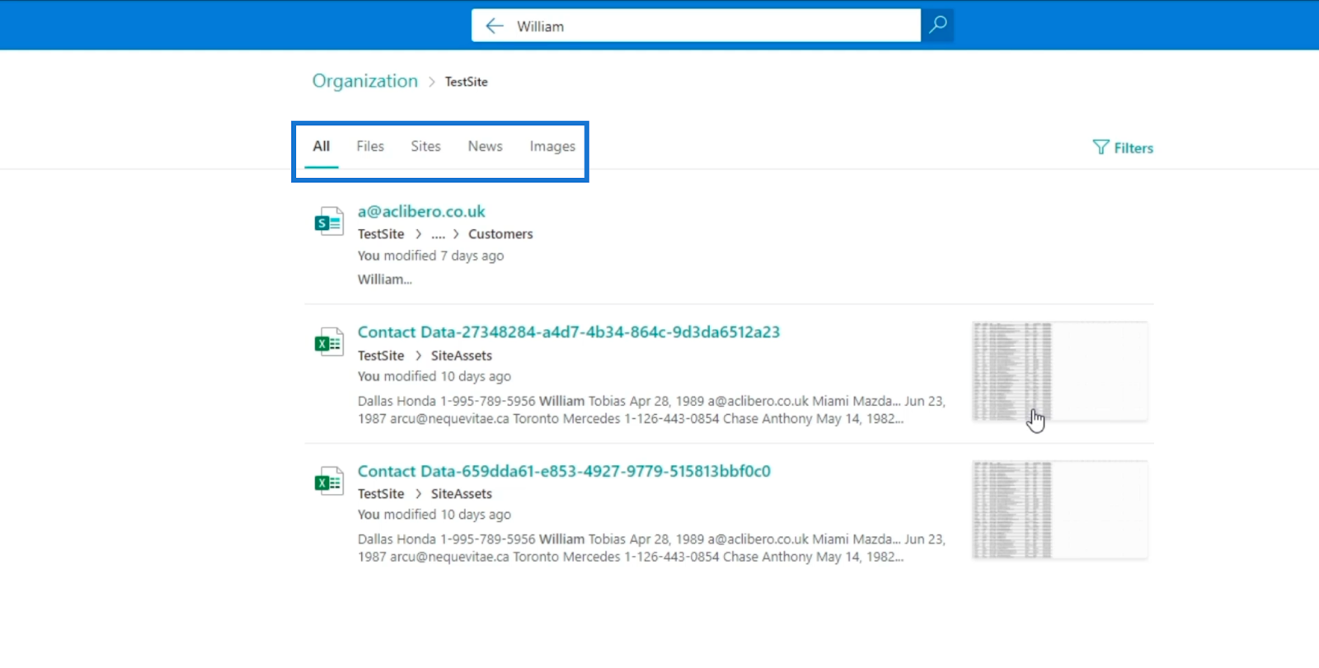Viewport: 1319px width, 668px height.
Task: Click chevron between Organization and TestSite
Action: [431, 82]
